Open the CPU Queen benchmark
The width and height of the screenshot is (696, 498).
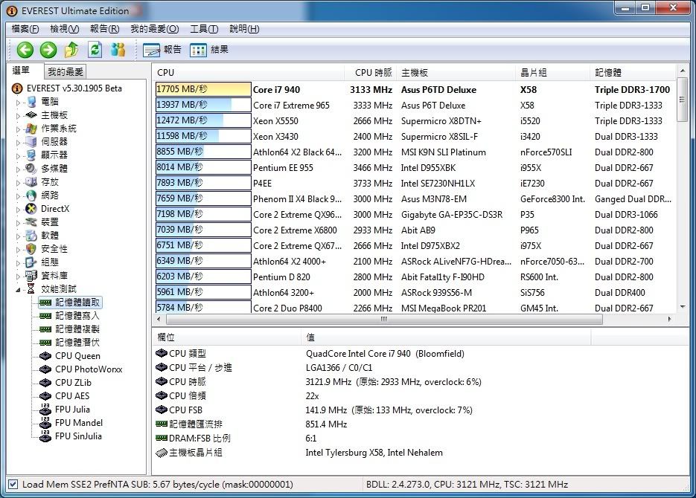pos(77,356)
